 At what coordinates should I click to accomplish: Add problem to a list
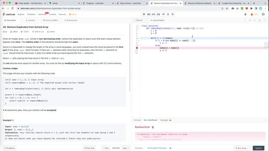click(x=38, y=32)
